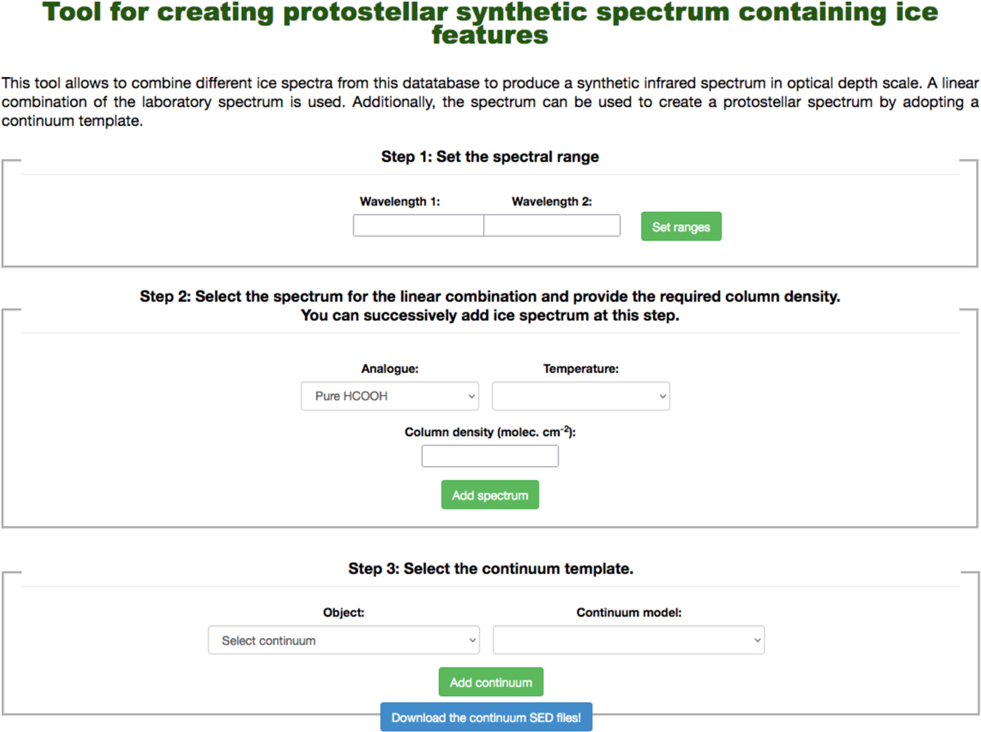Image resolution: width=981 pixels, height=732 pixels.
Task: Click the Step 3 continuum template heading
Action: pyautogui.click(x=490, y=568)
